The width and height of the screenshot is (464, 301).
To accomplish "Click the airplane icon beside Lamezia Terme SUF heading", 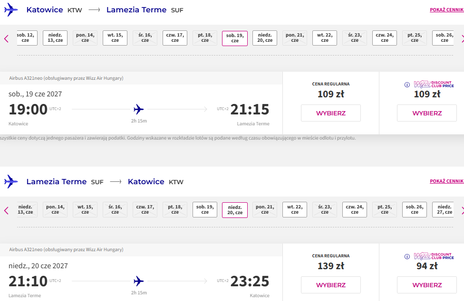I will 11,181.
